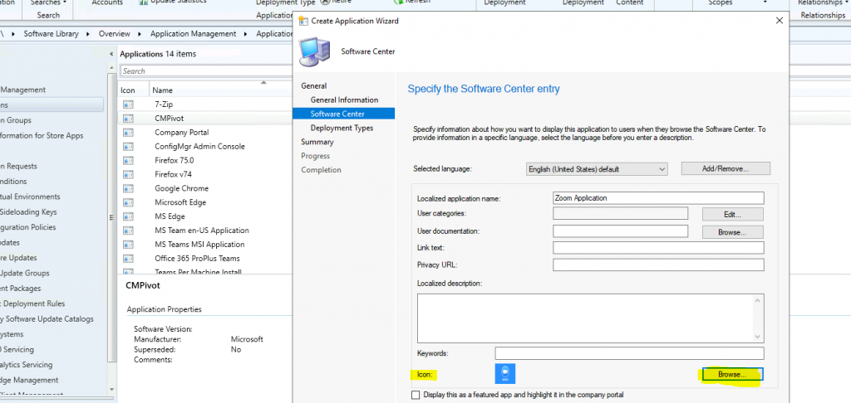Click the Application Management breadcrumb arrow
The image size is (851, 403).
[246, 33]
